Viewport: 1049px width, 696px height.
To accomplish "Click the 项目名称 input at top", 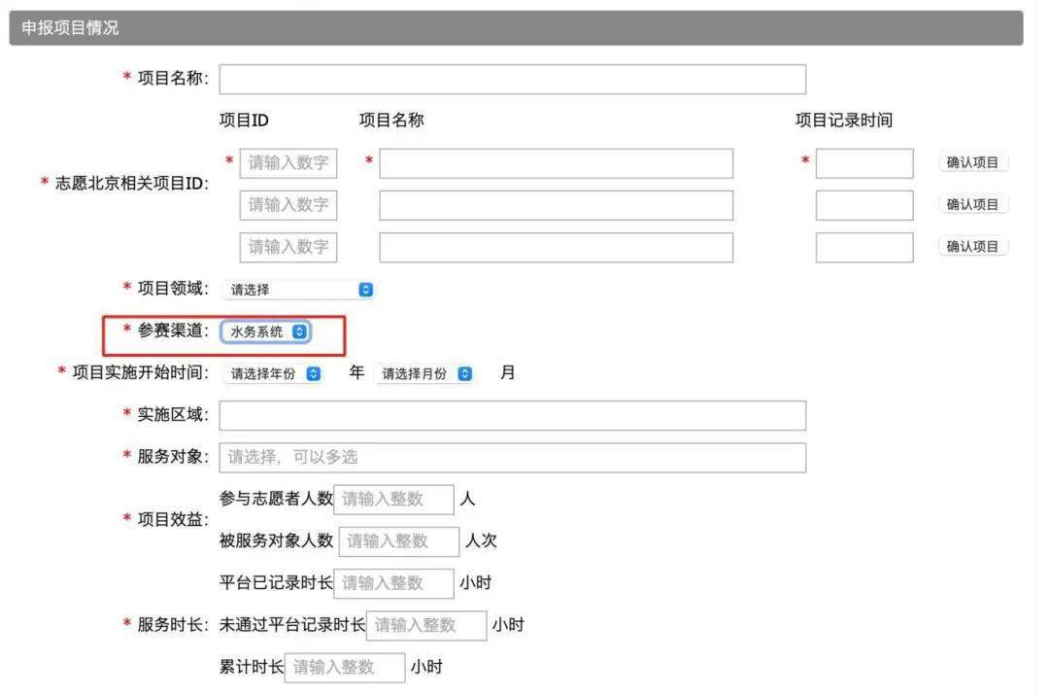I will coord(513,79).
